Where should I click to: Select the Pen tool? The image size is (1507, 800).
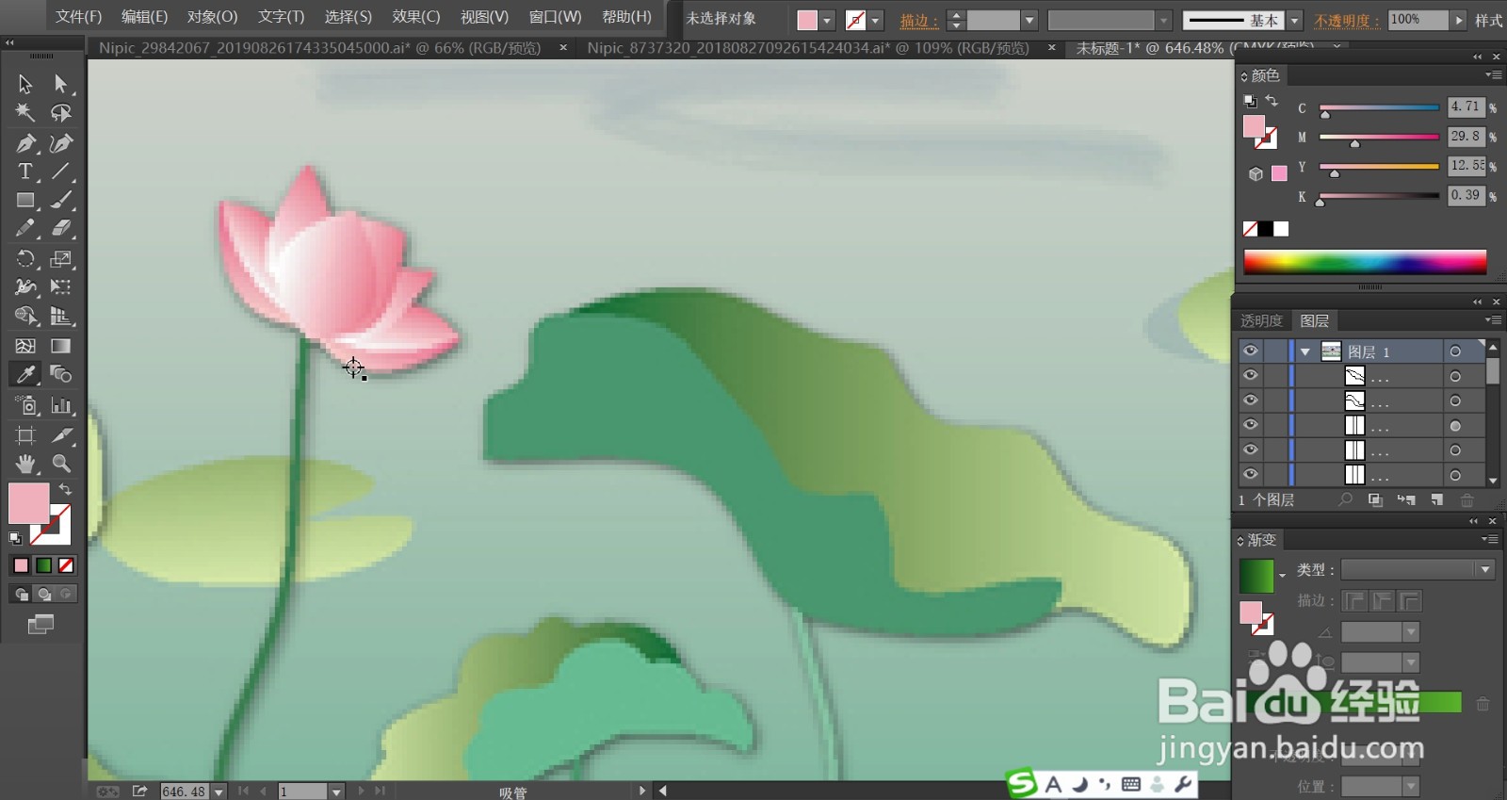coord(25,143)
